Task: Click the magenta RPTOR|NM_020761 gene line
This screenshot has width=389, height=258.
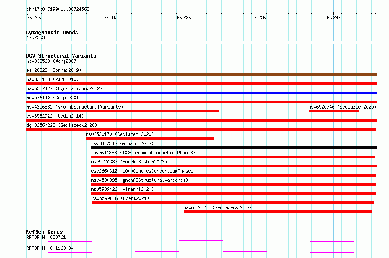Action: tap(201, 241)
